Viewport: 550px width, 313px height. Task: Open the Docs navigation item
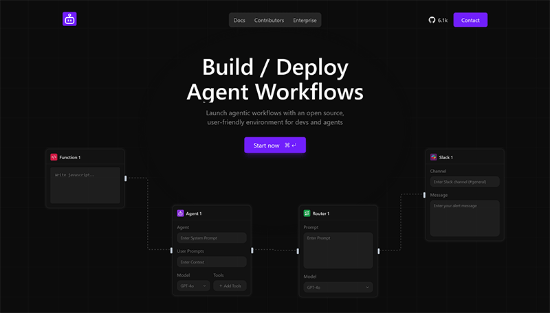(239, 21)
